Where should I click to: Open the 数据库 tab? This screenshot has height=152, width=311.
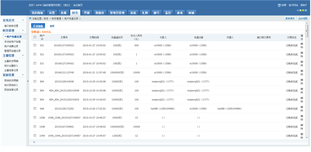point(100,13)
